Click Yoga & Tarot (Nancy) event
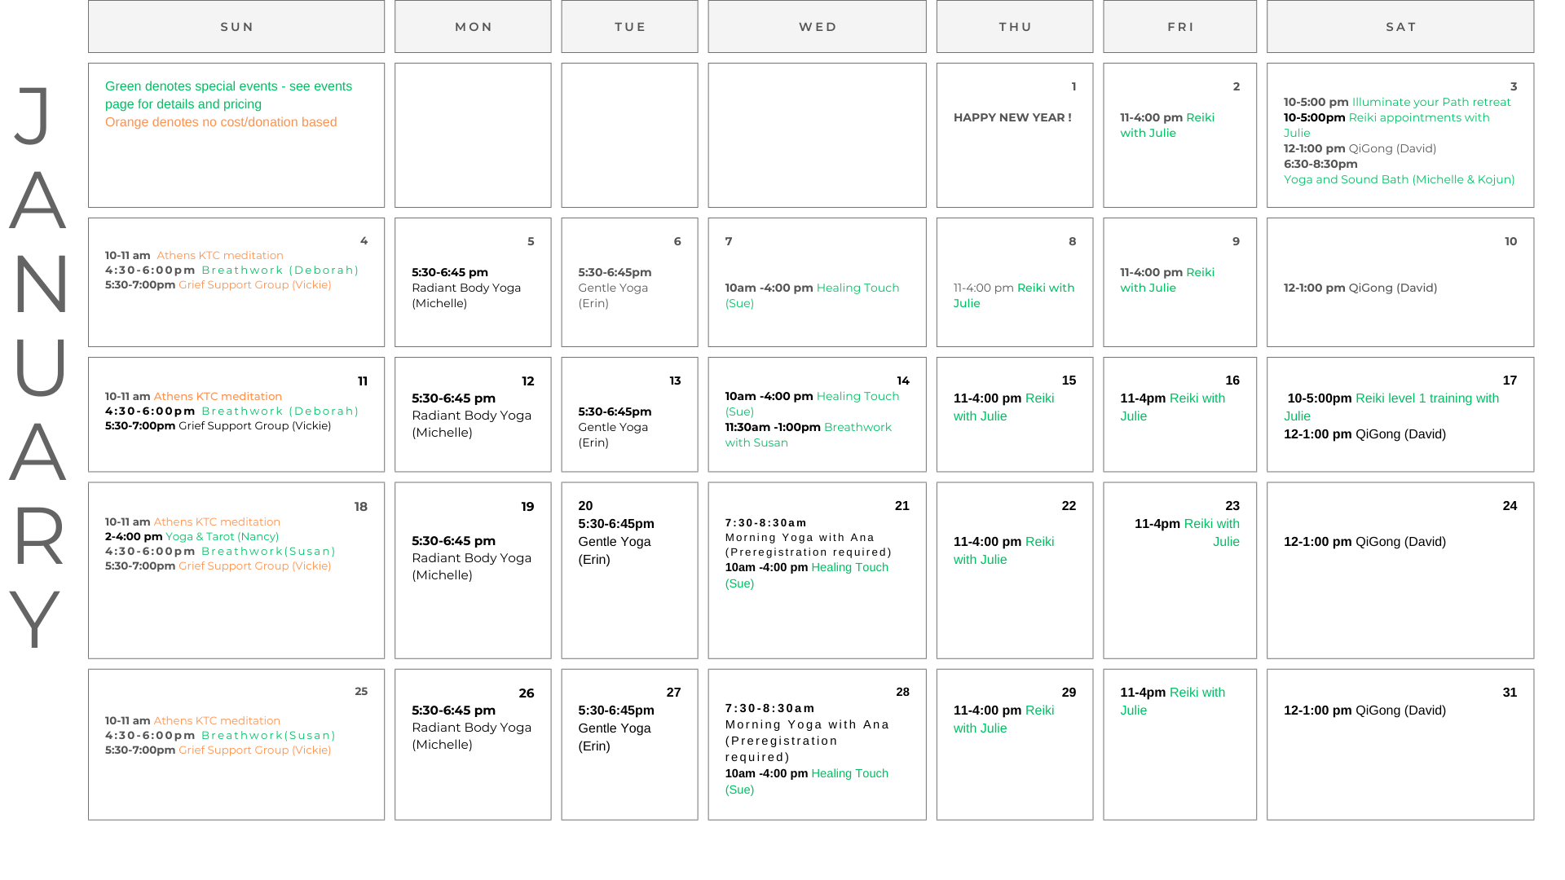Image resolution: width=1565 pixels, height=880 pixels. point(222,536)
